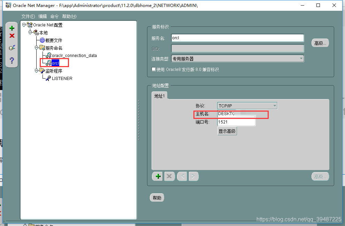Click the Oracle Net 配置 root node icon
345x226 pixels.
pos(30,25)
